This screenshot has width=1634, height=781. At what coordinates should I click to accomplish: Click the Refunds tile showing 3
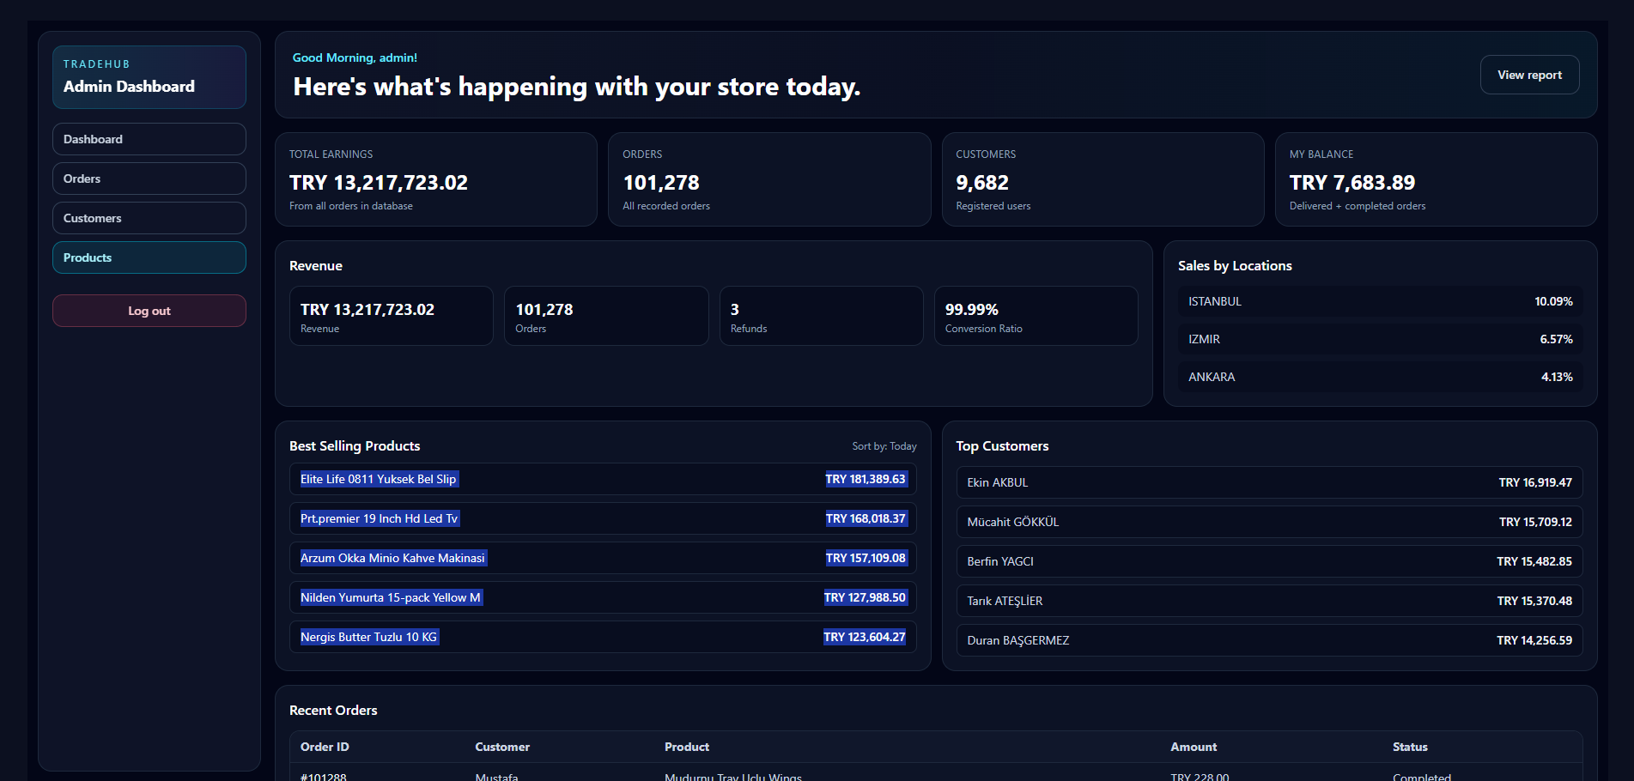coord(821,316)
